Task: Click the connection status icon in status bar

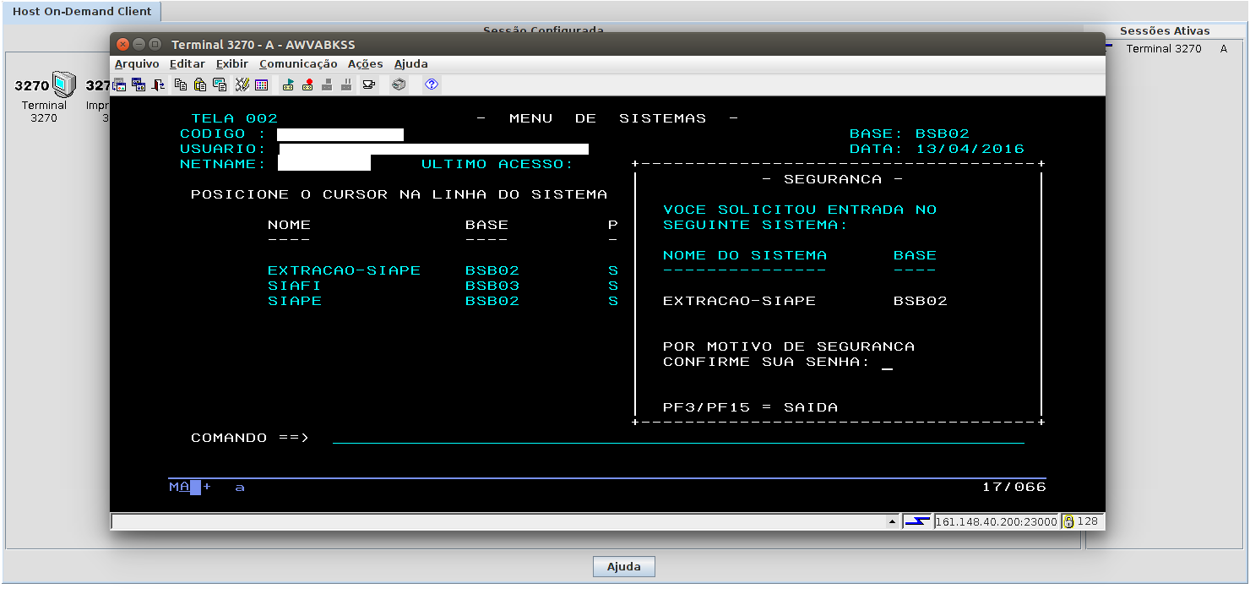Action: [917, 521]
